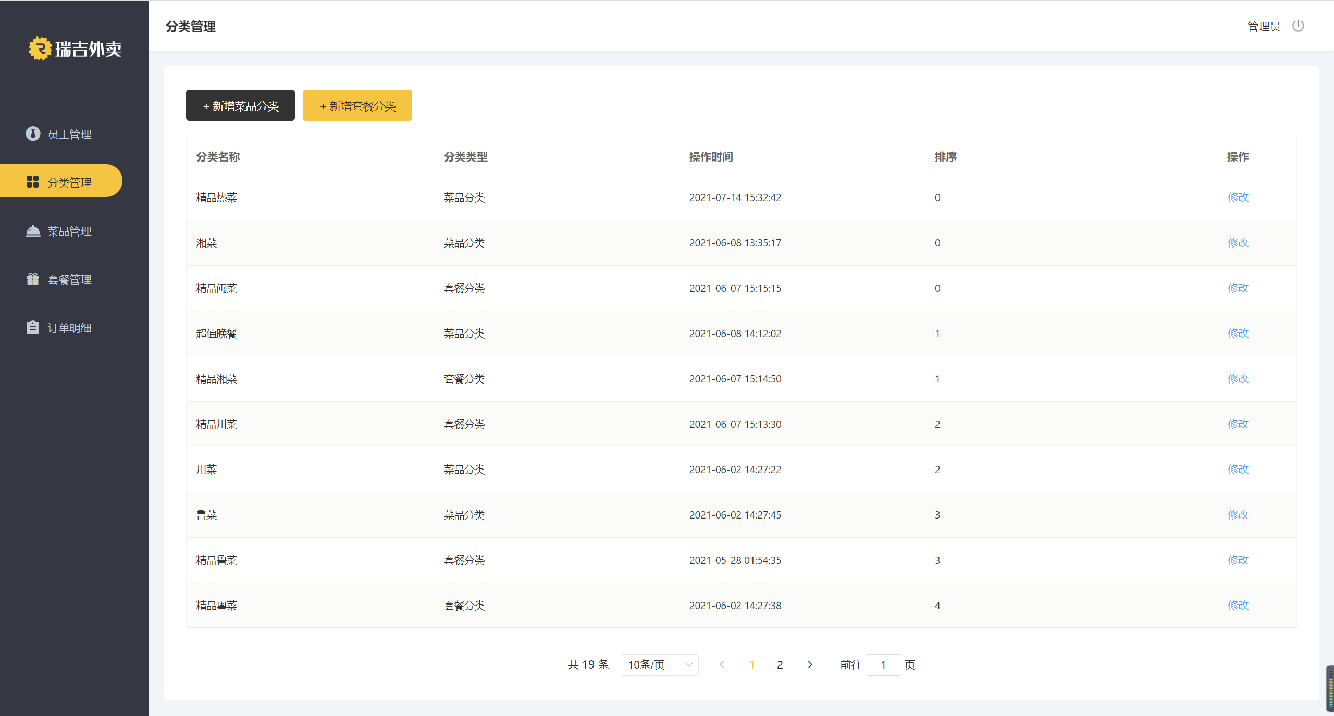
Task: Open 员工管理 menu item
Action: [69, 134]
